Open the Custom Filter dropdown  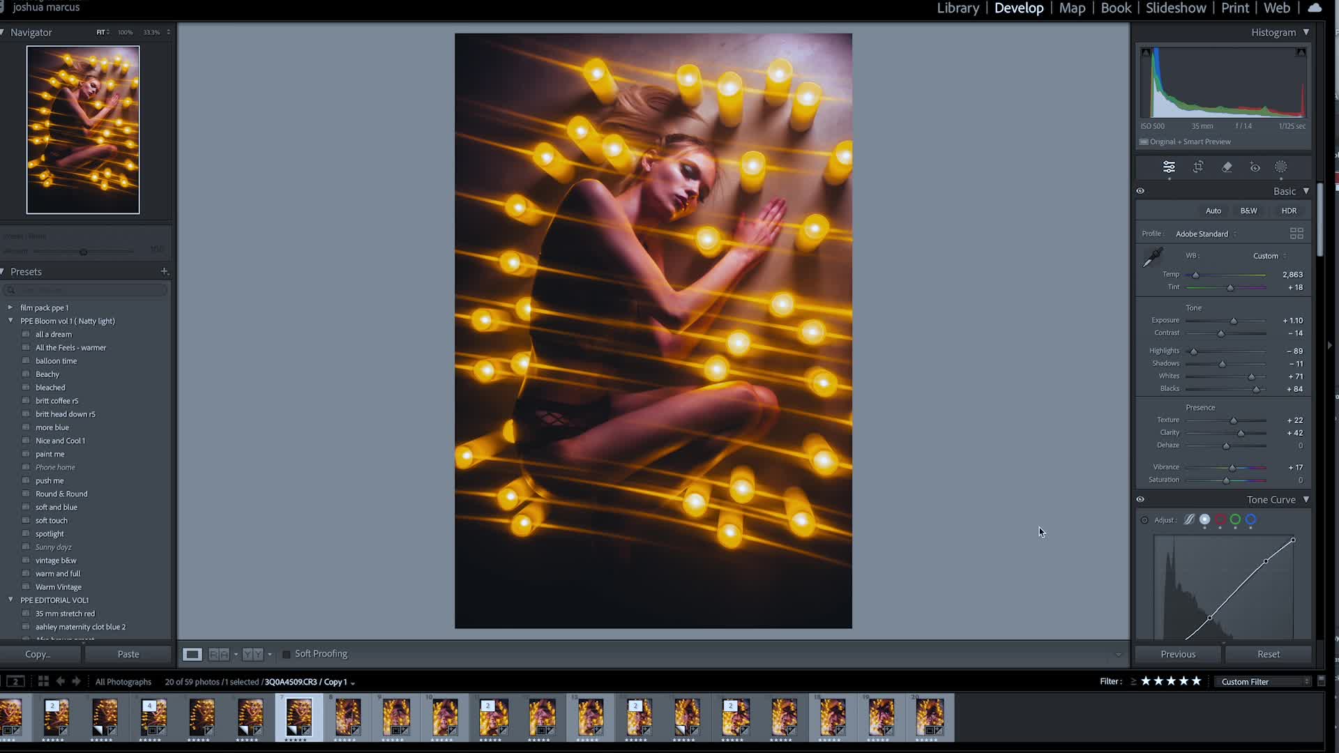[x=1264, y=682]
